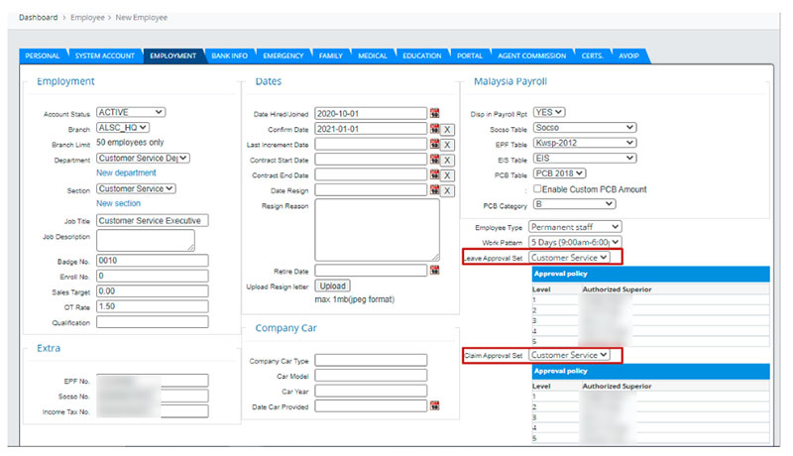Switch to the Bank Info tab
This screenshot has width=793, height=456.
pos(229,56)
